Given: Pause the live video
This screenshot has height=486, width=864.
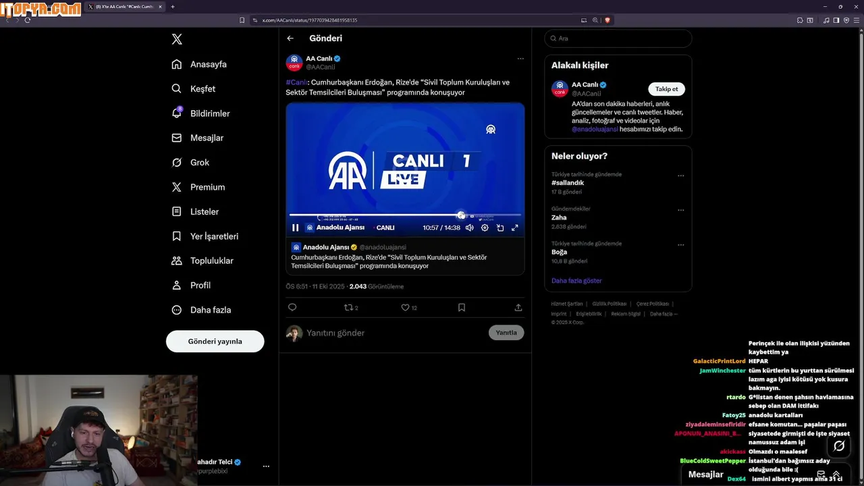Looking at the screenshot, I should tap(295, 227).
